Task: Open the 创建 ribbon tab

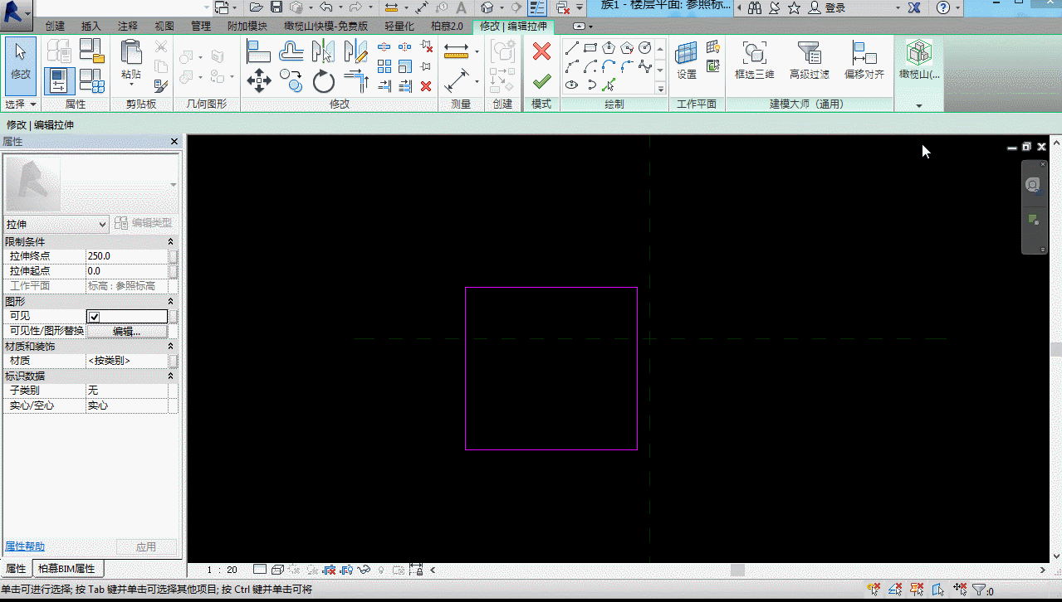Action: pos(55,27)
